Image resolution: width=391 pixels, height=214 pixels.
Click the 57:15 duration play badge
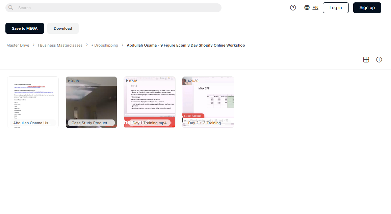point(132,81)
